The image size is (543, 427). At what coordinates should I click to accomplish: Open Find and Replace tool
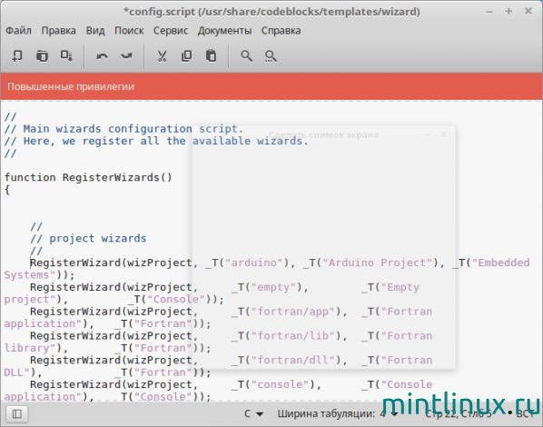pyautogui.click(x=271, y=55)
